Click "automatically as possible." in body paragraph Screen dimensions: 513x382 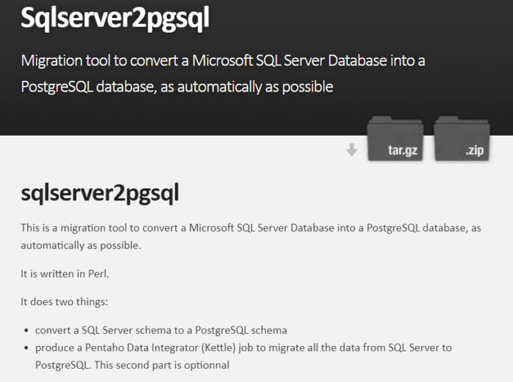(81, 245)
